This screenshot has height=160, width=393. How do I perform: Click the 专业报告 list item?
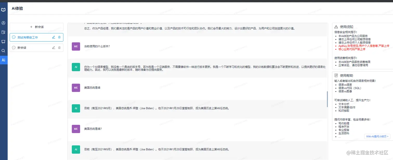coord(344,130)
